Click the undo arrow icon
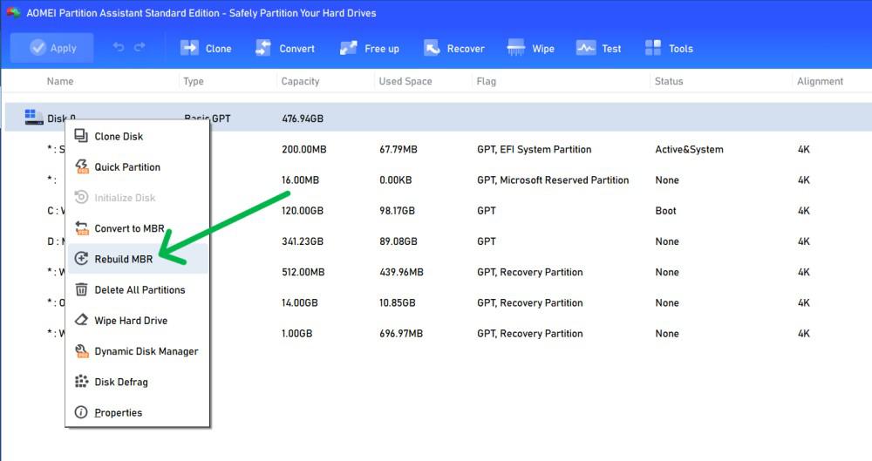 119,47
